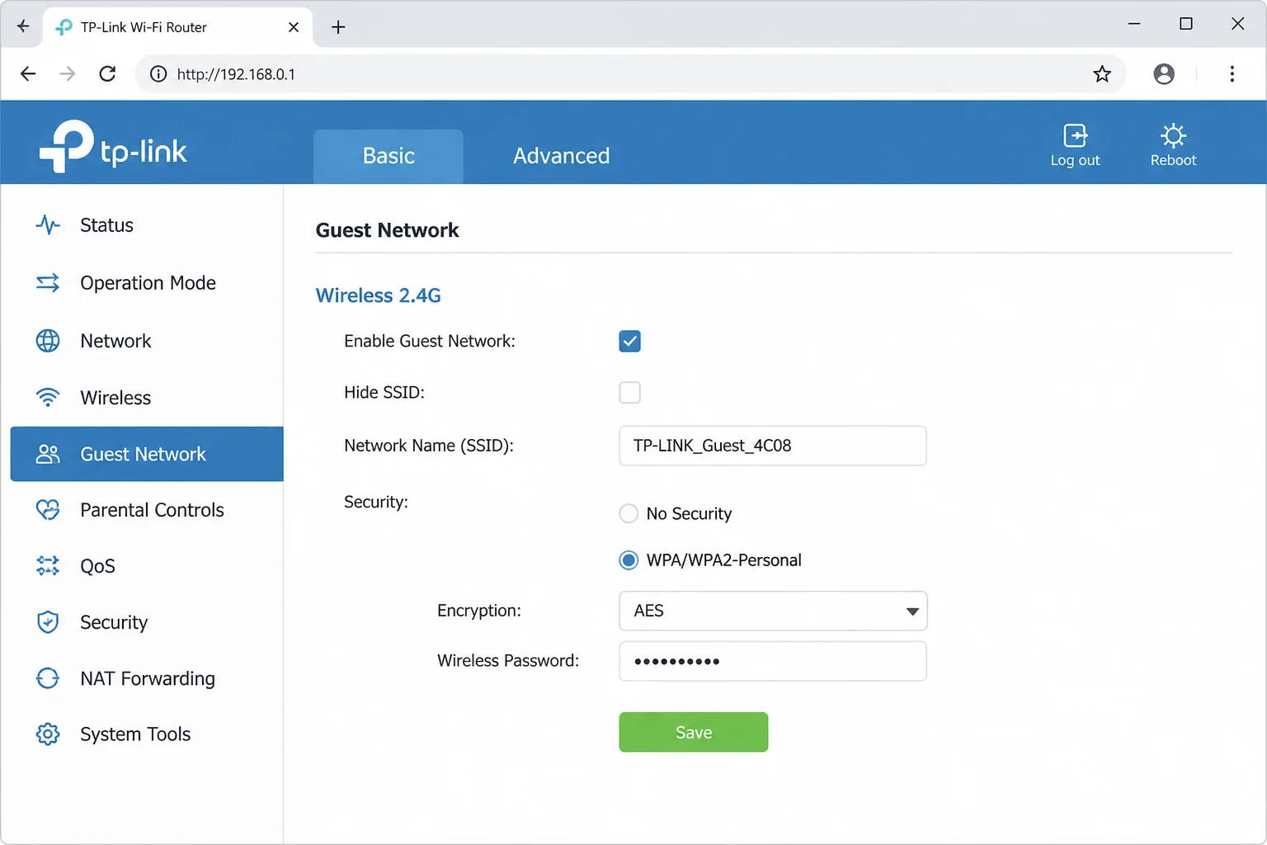The image size is (1267, 845).
Task: Open the browser three-dot menu
Action: point(1232,74)
